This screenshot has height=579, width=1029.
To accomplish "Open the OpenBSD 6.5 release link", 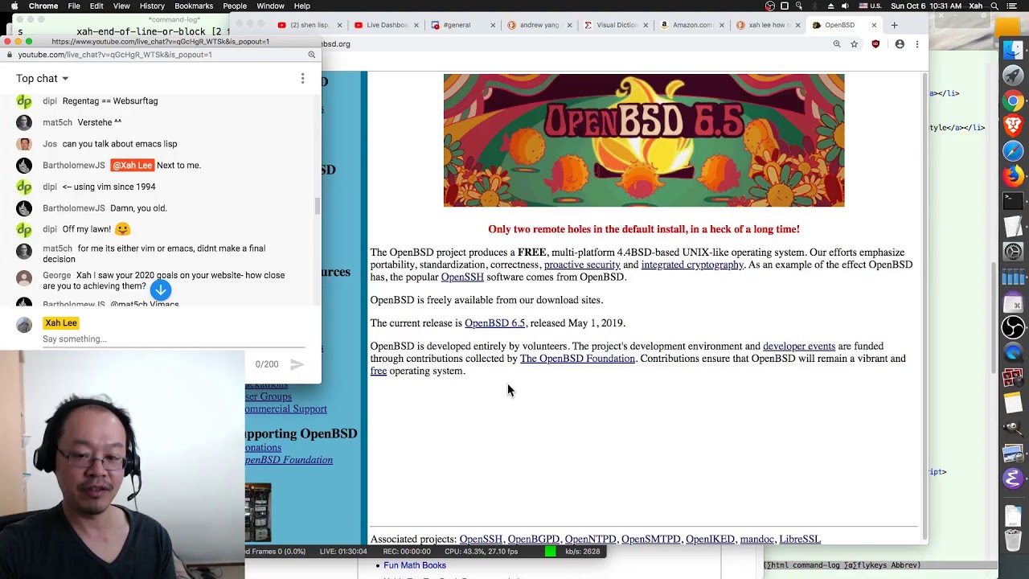I will [494, 323].
